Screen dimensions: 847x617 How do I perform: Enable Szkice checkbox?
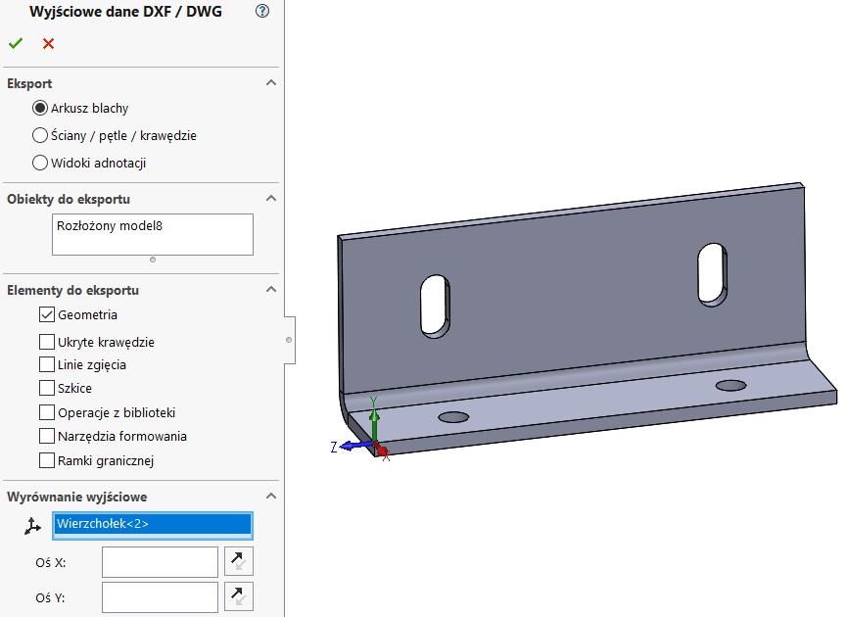click(x=47, y=388)
